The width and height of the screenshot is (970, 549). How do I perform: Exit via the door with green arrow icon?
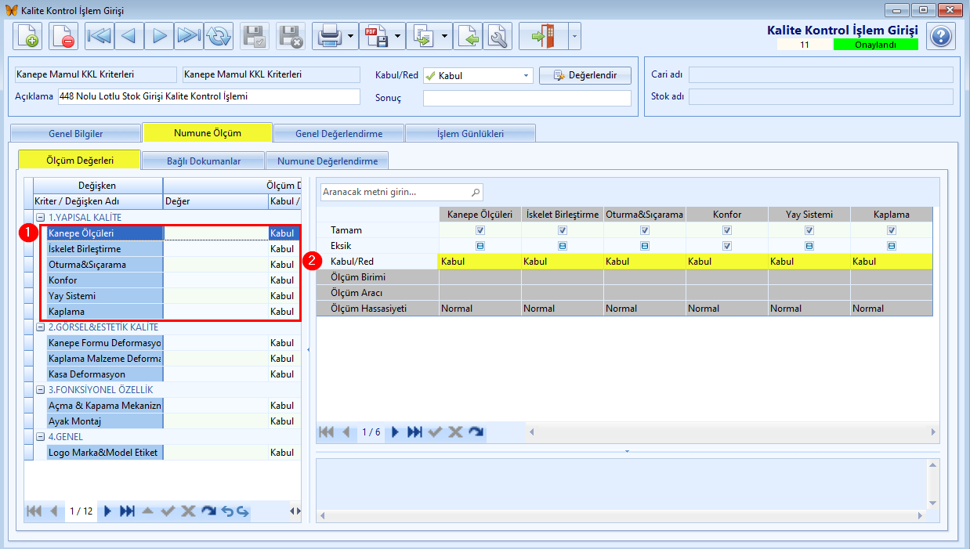pos(543,36)
